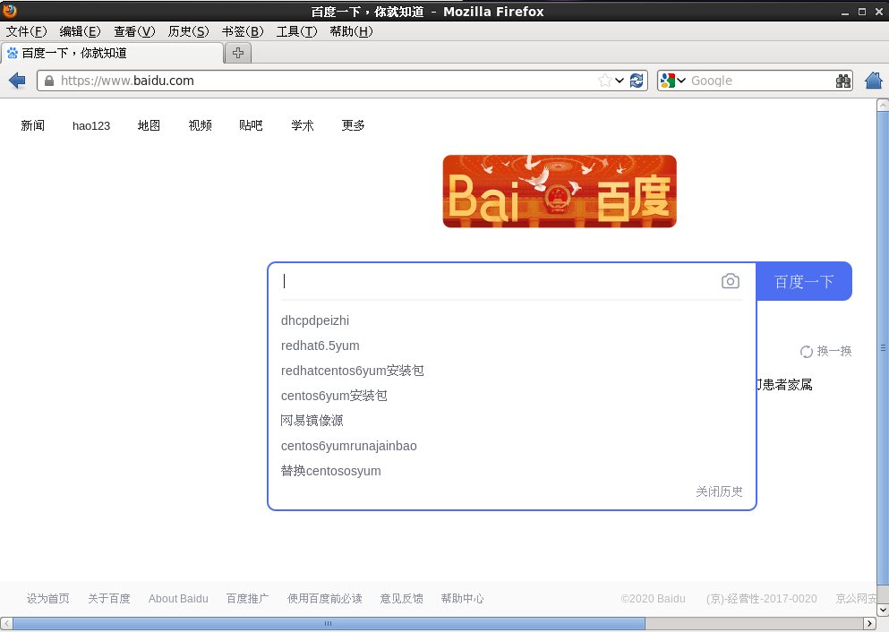Image resolution: width=889 pixels, height=632 pixels.
Task: Click the Baidu logo image
Action: [560, 191]
